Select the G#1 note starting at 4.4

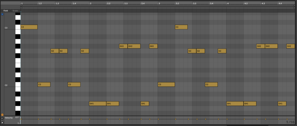pos(282,104)
